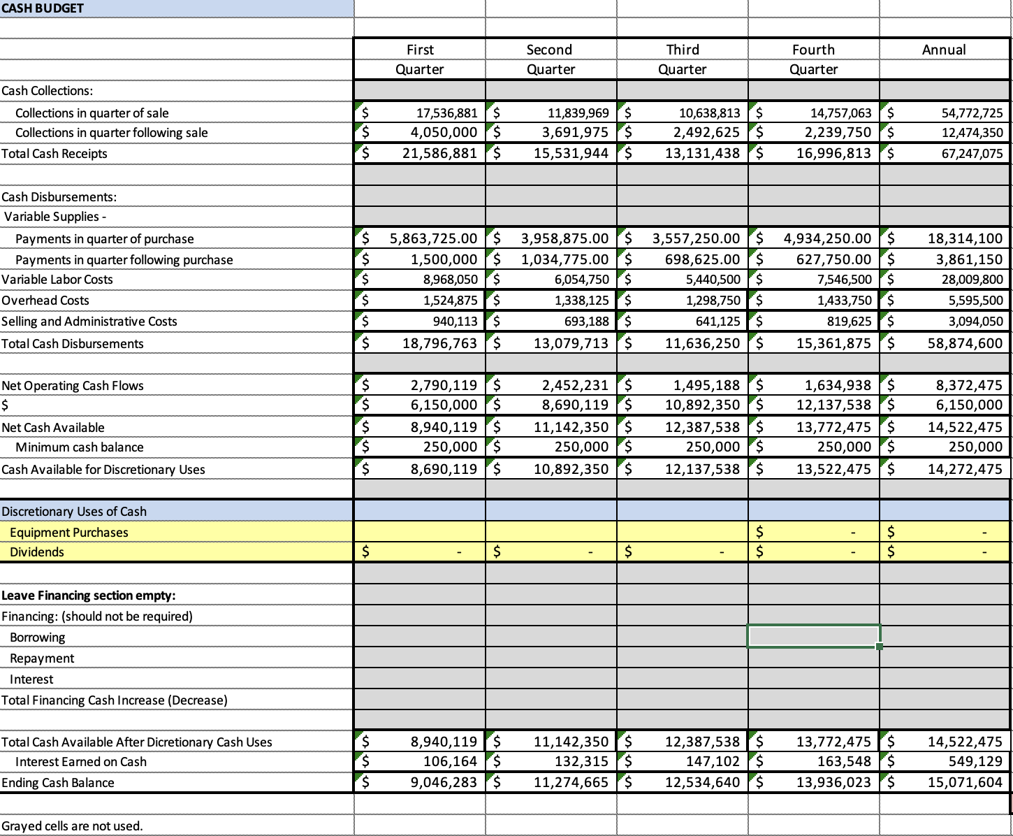Viewport: 1013px width, 836px height.
Task: Select cell with value 5,863,725.00
Action: tap(420, 238)
